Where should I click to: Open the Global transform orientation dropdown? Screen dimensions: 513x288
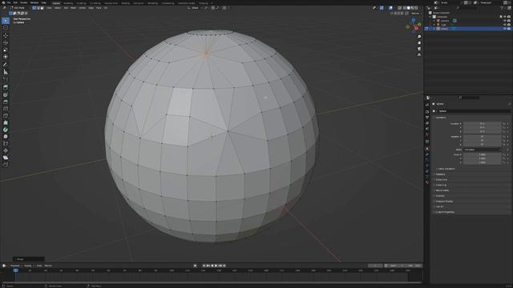(196, 8)
